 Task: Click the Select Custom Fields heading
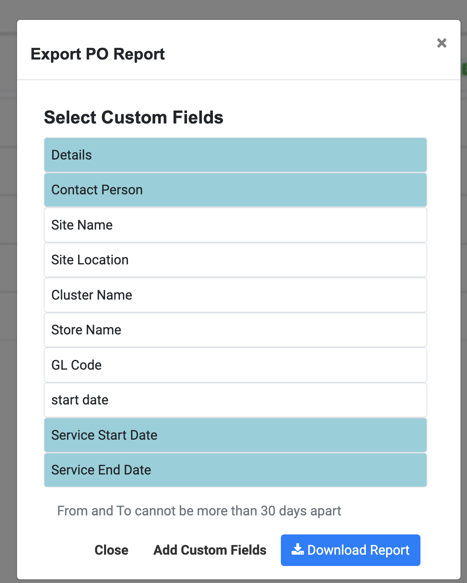pos(134,117)
